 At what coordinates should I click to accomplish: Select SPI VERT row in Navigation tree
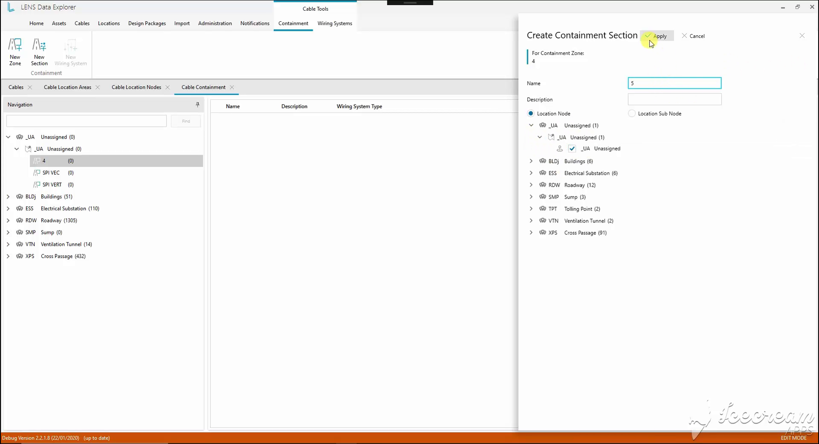pos(116,185)
